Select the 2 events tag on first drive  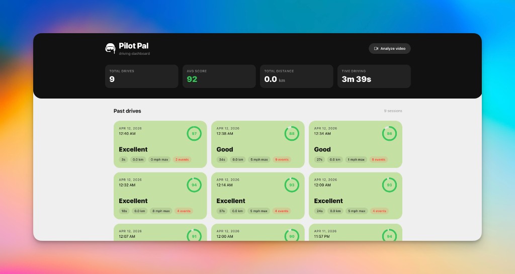point(182,160)
